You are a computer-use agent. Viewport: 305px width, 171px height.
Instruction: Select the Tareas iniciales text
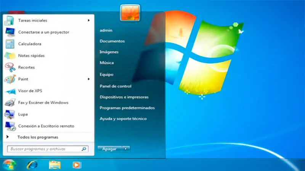coord(33,21)
